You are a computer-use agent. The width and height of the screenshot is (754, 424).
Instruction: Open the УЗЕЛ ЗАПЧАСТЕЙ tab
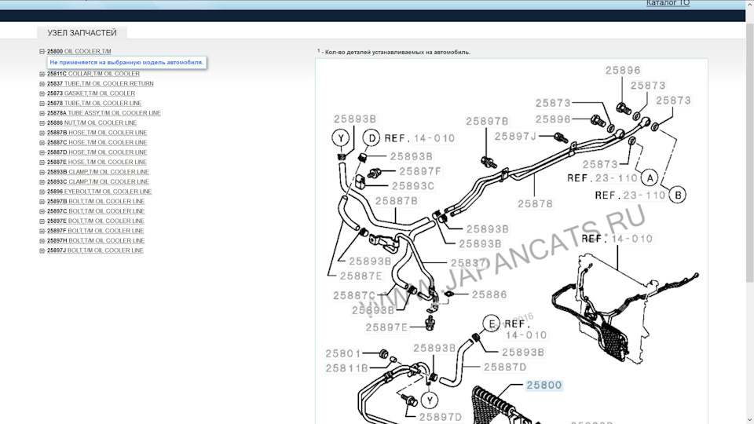point(82,33)
